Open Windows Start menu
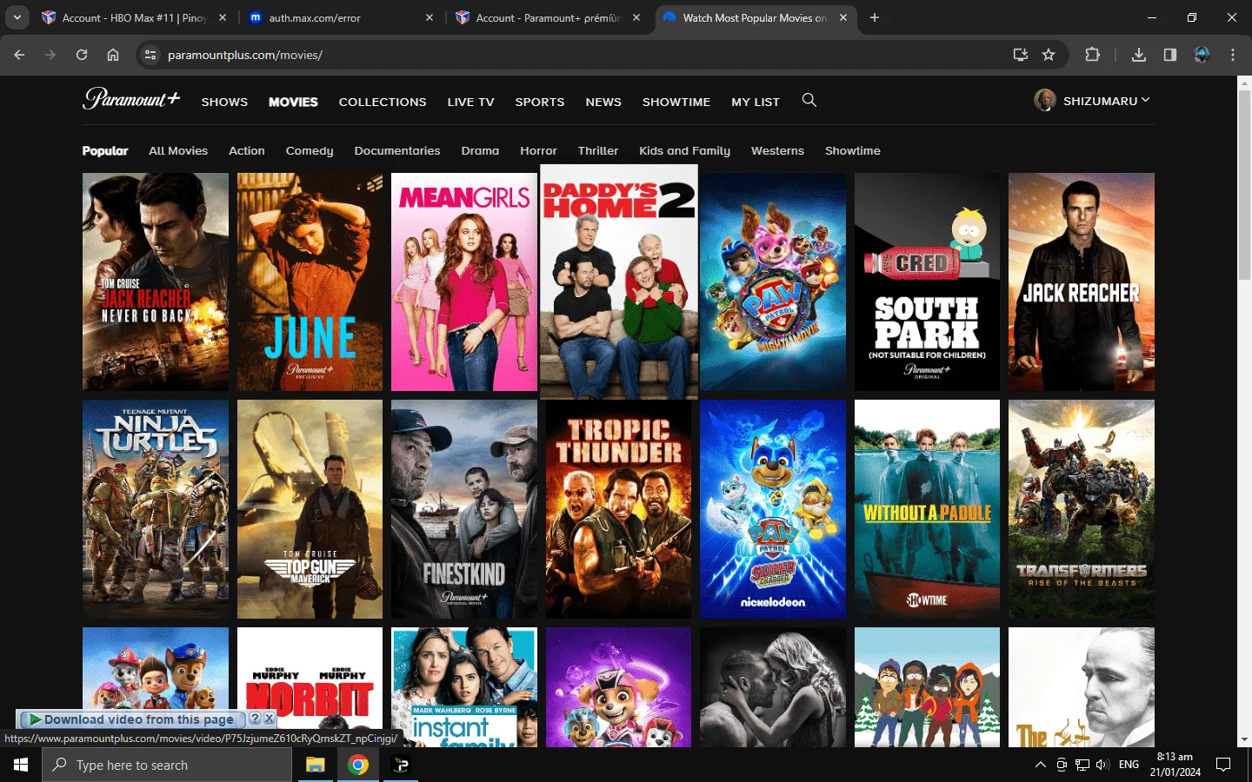The width and height of the screenshot is (1252, 782). (21, 765)
